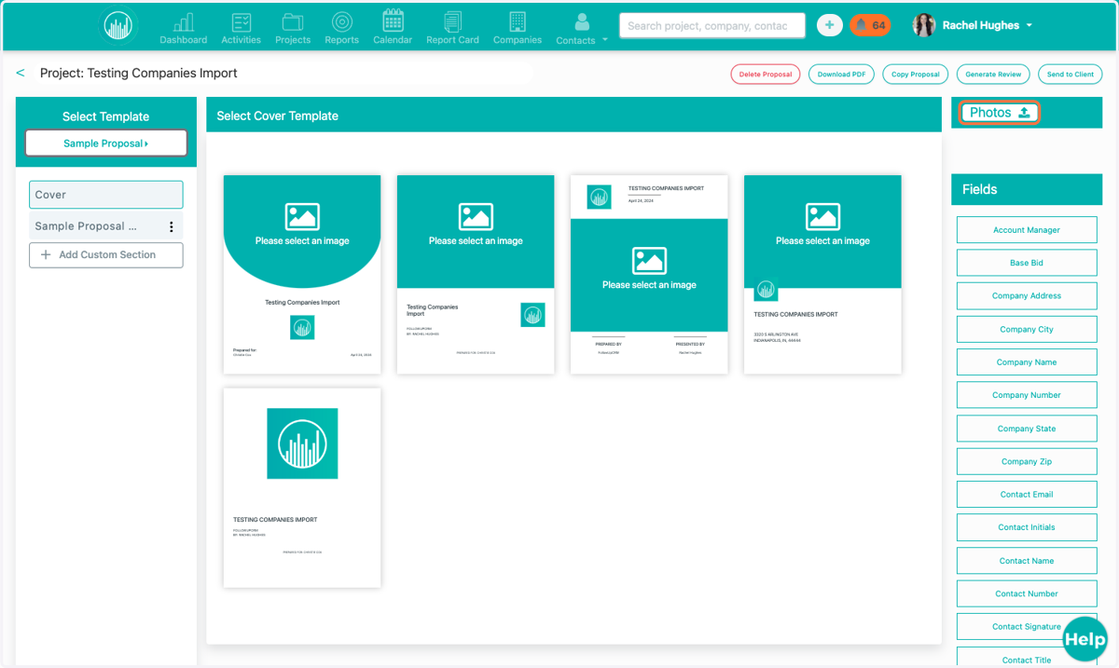Open the three-dot menu for Sample Proposal section
Image resolution: width=1119 pixels, height=668 pixels.
tap(172, 226)
